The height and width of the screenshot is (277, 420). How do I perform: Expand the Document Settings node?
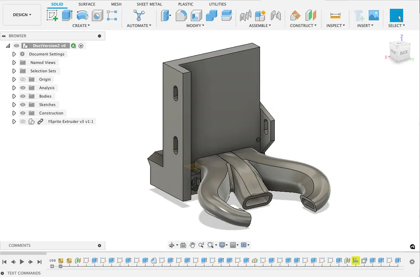pos(14,54)
